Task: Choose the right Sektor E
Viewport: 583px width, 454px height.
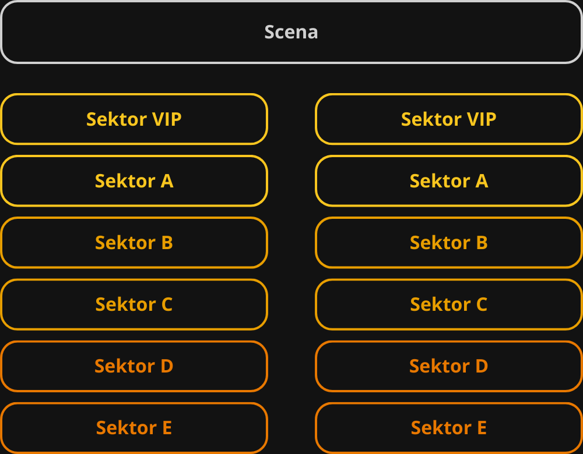Action: click(x=449, y=428)
